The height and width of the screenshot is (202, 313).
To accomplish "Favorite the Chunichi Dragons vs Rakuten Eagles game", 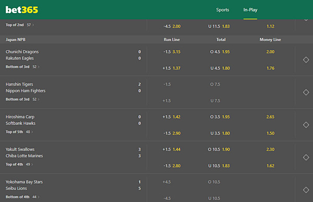I will 306,60.
